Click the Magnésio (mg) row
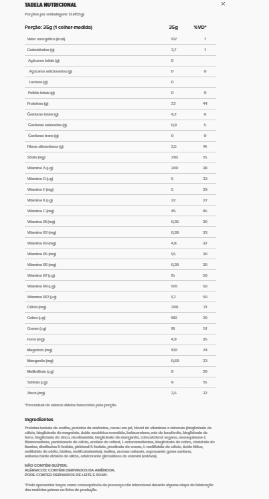The height and width of the screenshot is (499, 269). (x=120, y=350)
